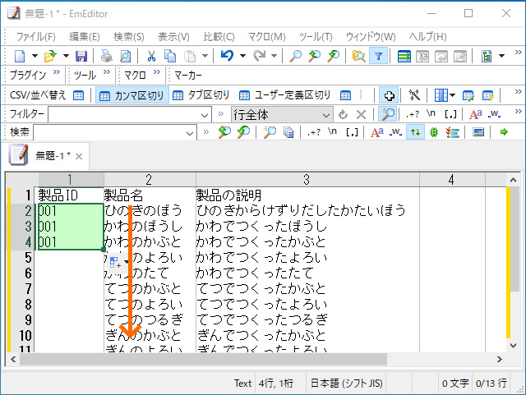Image resolution: width=526 pixels, height=395 pixels.
Task: Open Find in Files icon
Action: point(358,56)
